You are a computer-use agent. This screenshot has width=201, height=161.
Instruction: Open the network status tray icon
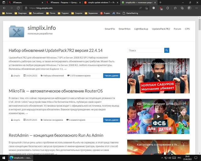point(166,158)
